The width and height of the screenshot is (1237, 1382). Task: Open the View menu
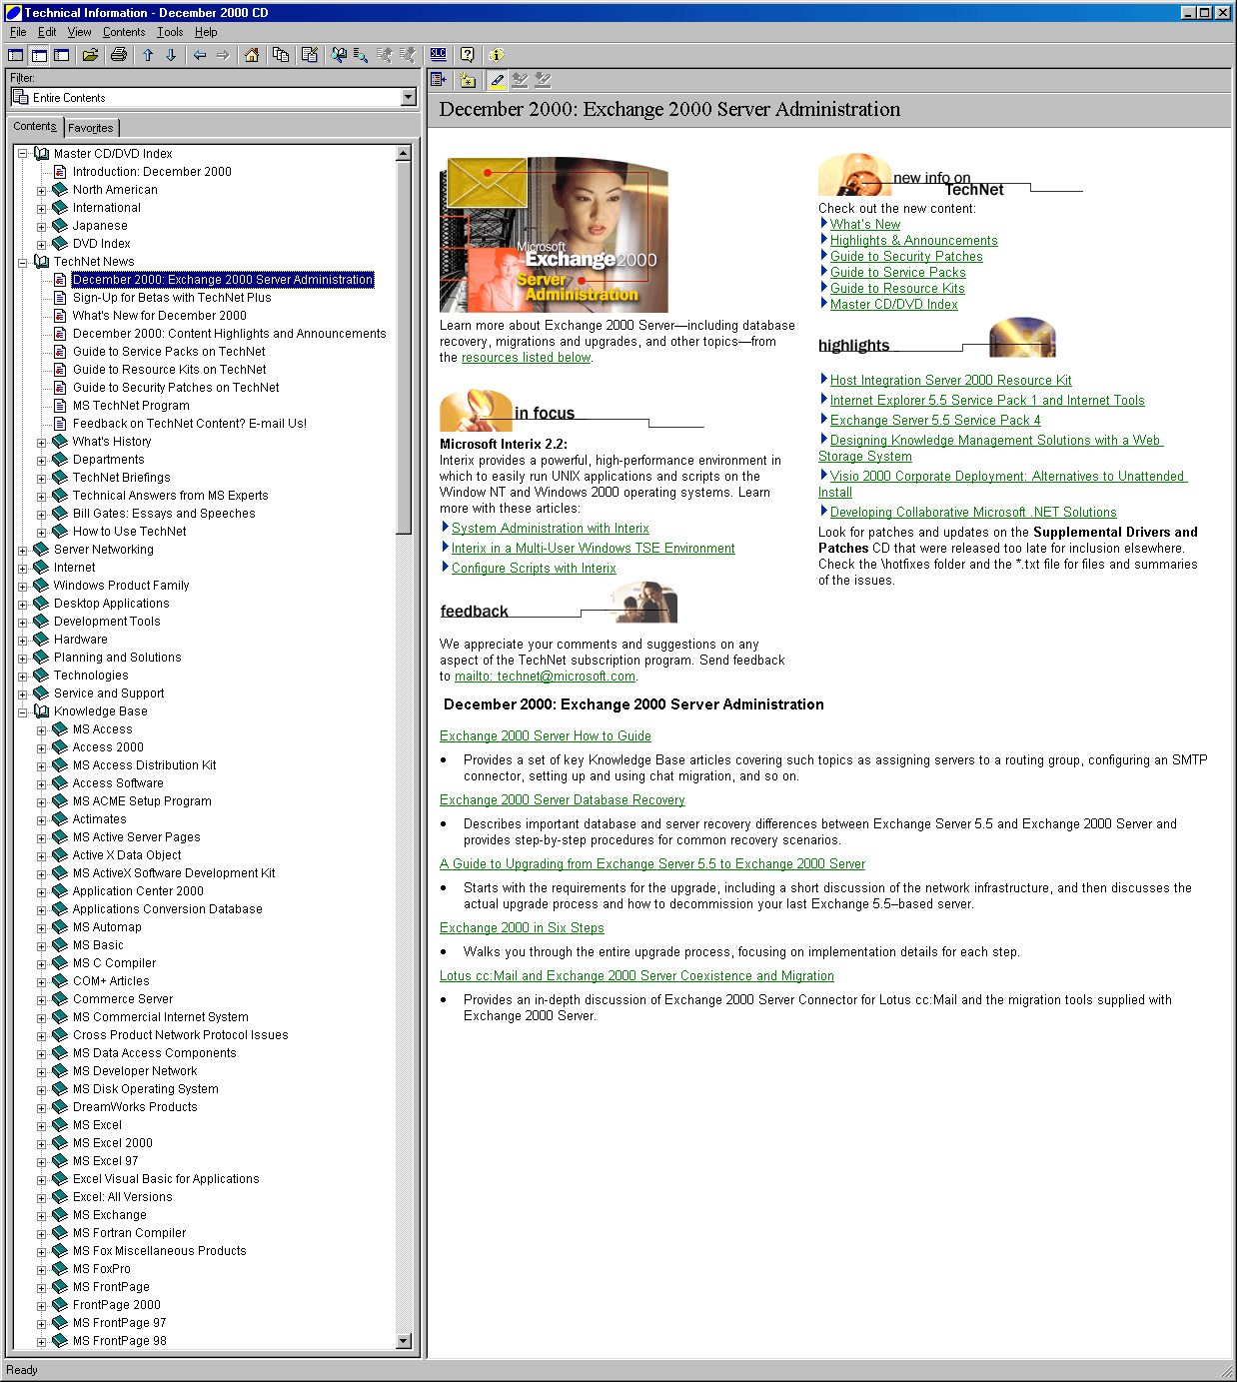tap(79, 32)
